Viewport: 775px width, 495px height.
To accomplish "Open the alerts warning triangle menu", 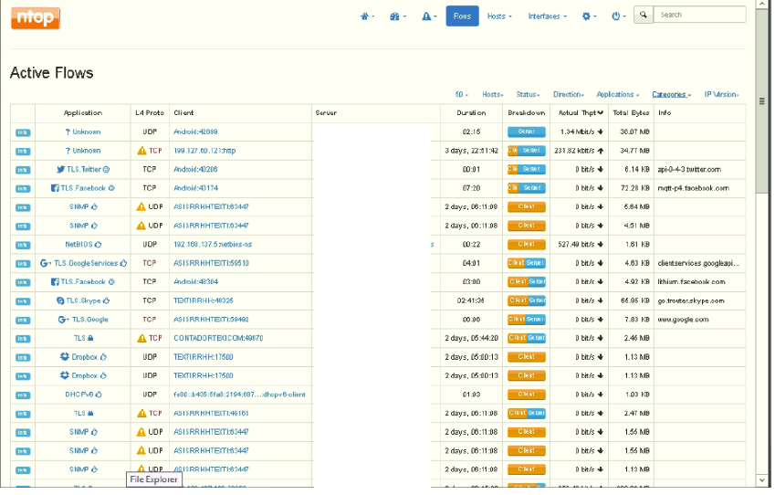I will tap(429, 16).
